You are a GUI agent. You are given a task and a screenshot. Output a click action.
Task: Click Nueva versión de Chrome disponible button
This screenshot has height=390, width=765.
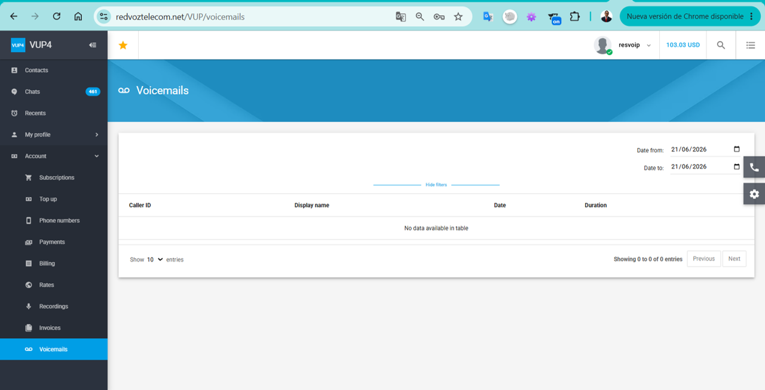click(x=690, y=17)
